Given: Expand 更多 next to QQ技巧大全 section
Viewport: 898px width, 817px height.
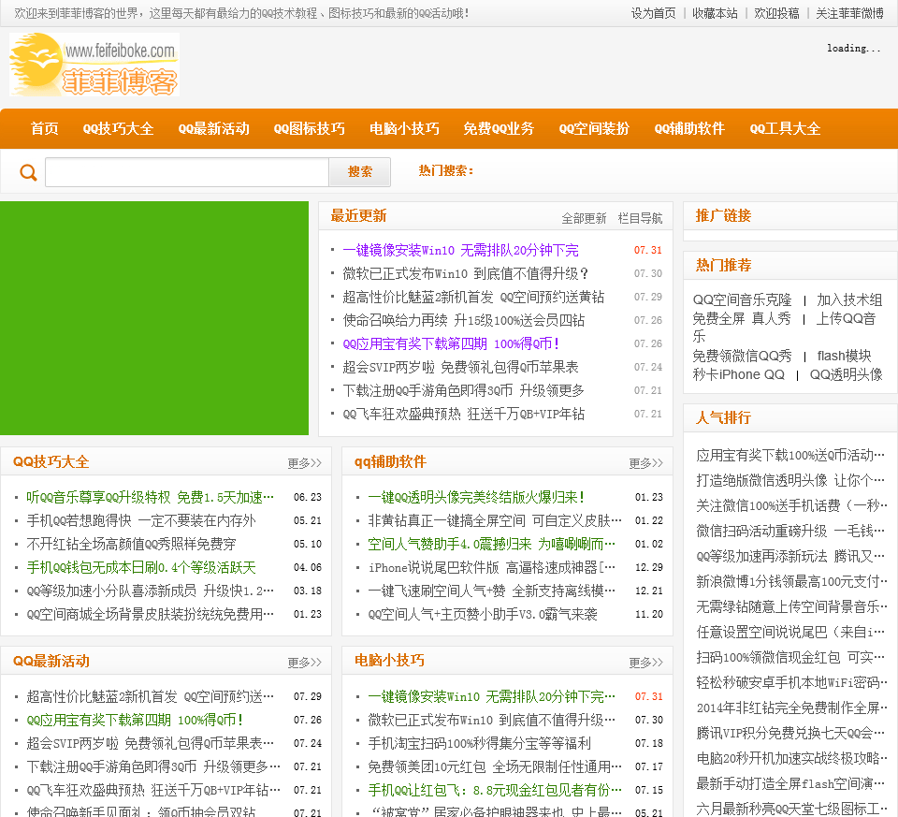Looking at the screenshot, I should pos(304,463).
